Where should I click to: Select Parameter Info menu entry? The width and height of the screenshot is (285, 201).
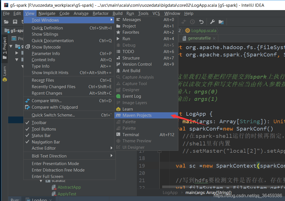tap(70, 54)
